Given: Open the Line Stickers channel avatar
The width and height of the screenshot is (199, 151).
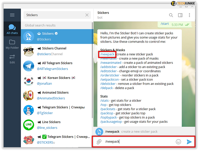Looking at the screenshot, I should tap(29, 125).
